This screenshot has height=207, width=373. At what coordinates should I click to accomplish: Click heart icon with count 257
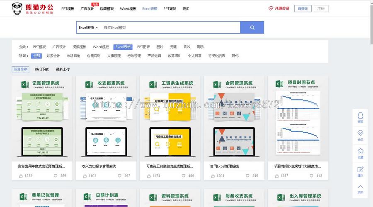(119, 175)
